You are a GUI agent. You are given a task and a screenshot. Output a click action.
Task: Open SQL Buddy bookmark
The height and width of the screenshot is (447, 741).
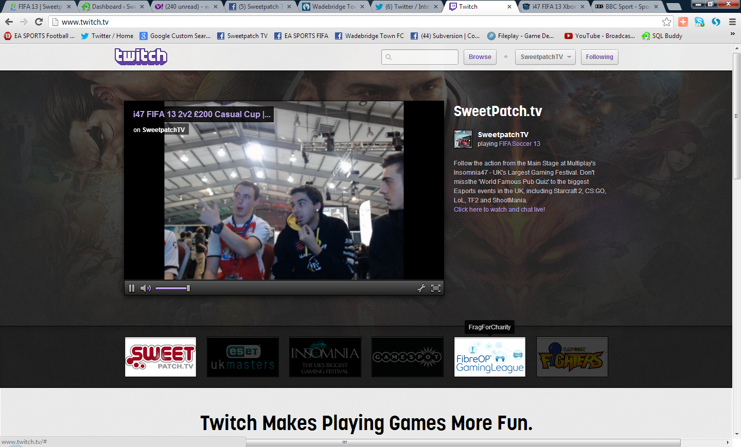pyautogui.click(x=662, y=36)
